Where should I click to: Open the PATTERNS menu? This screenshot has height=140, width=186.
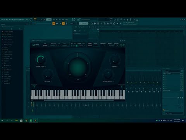coord(11,19)
